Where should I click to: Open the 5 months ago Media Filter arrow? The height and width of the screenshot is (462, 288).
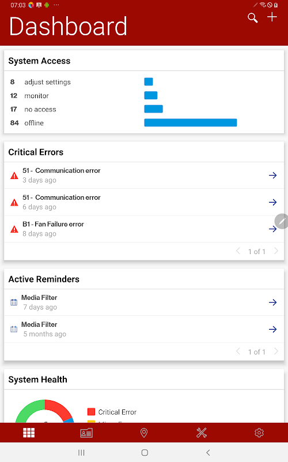(272, 329)
